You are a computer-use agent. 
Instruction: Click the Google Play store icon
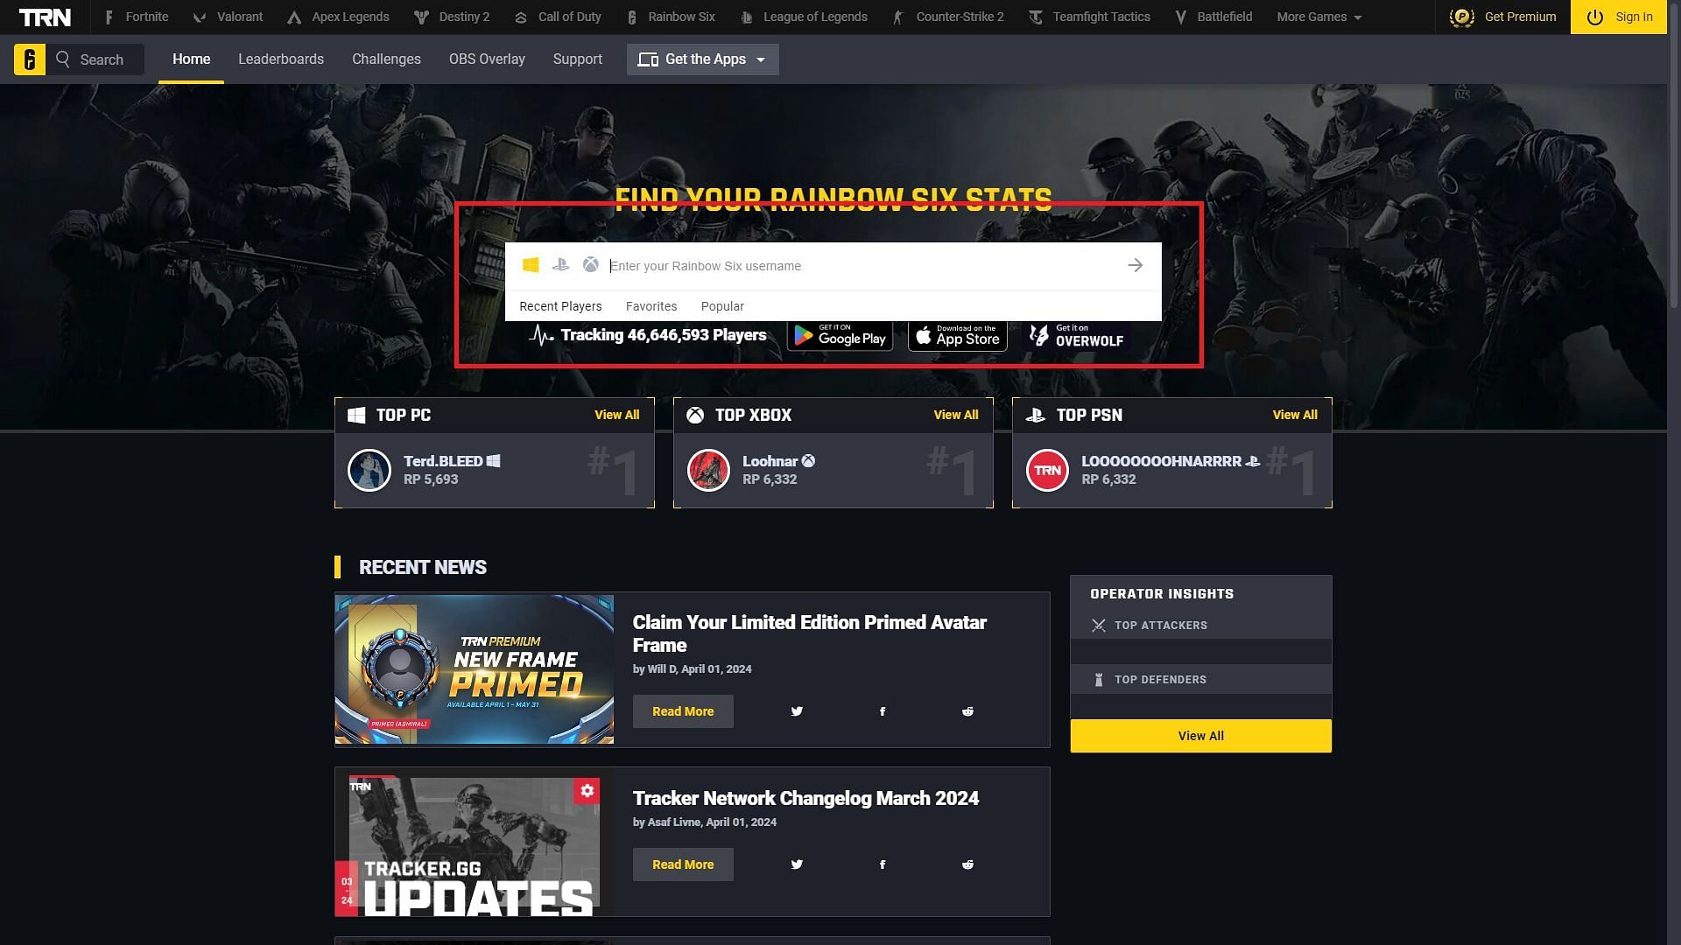[840, 334]
